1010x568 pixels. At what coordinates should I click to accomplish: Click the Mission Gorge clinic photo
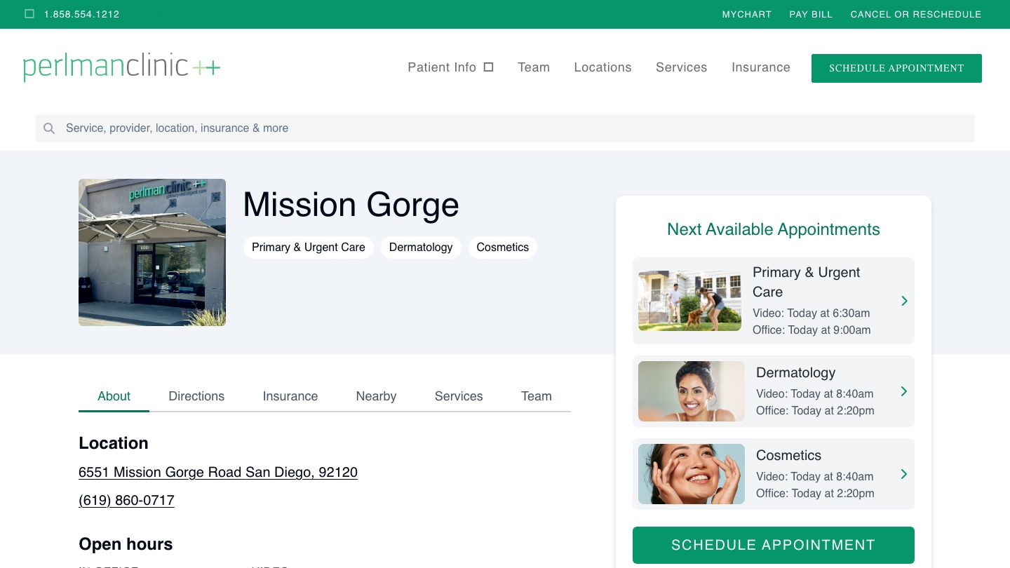[152, 252]
